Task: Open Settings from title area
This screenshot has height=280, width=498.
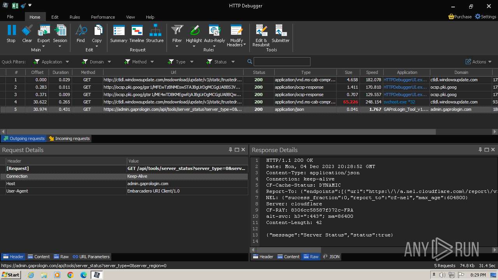Action: [486, 17]
